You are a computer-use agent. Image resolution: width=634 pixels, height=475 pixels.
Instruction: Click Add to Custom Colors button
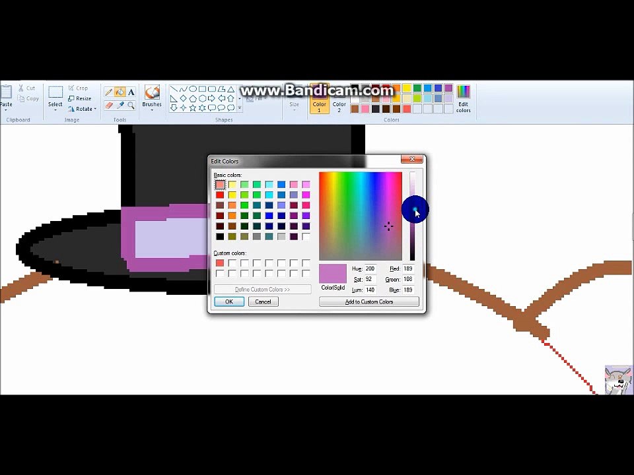pyautogui.click(x=369, y=301)
